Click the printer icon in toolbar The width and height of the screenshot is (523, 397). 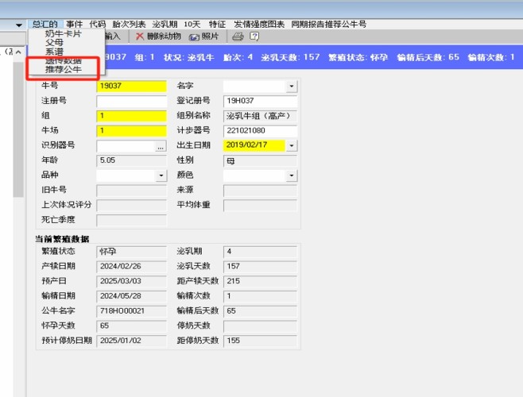[238, 37]
